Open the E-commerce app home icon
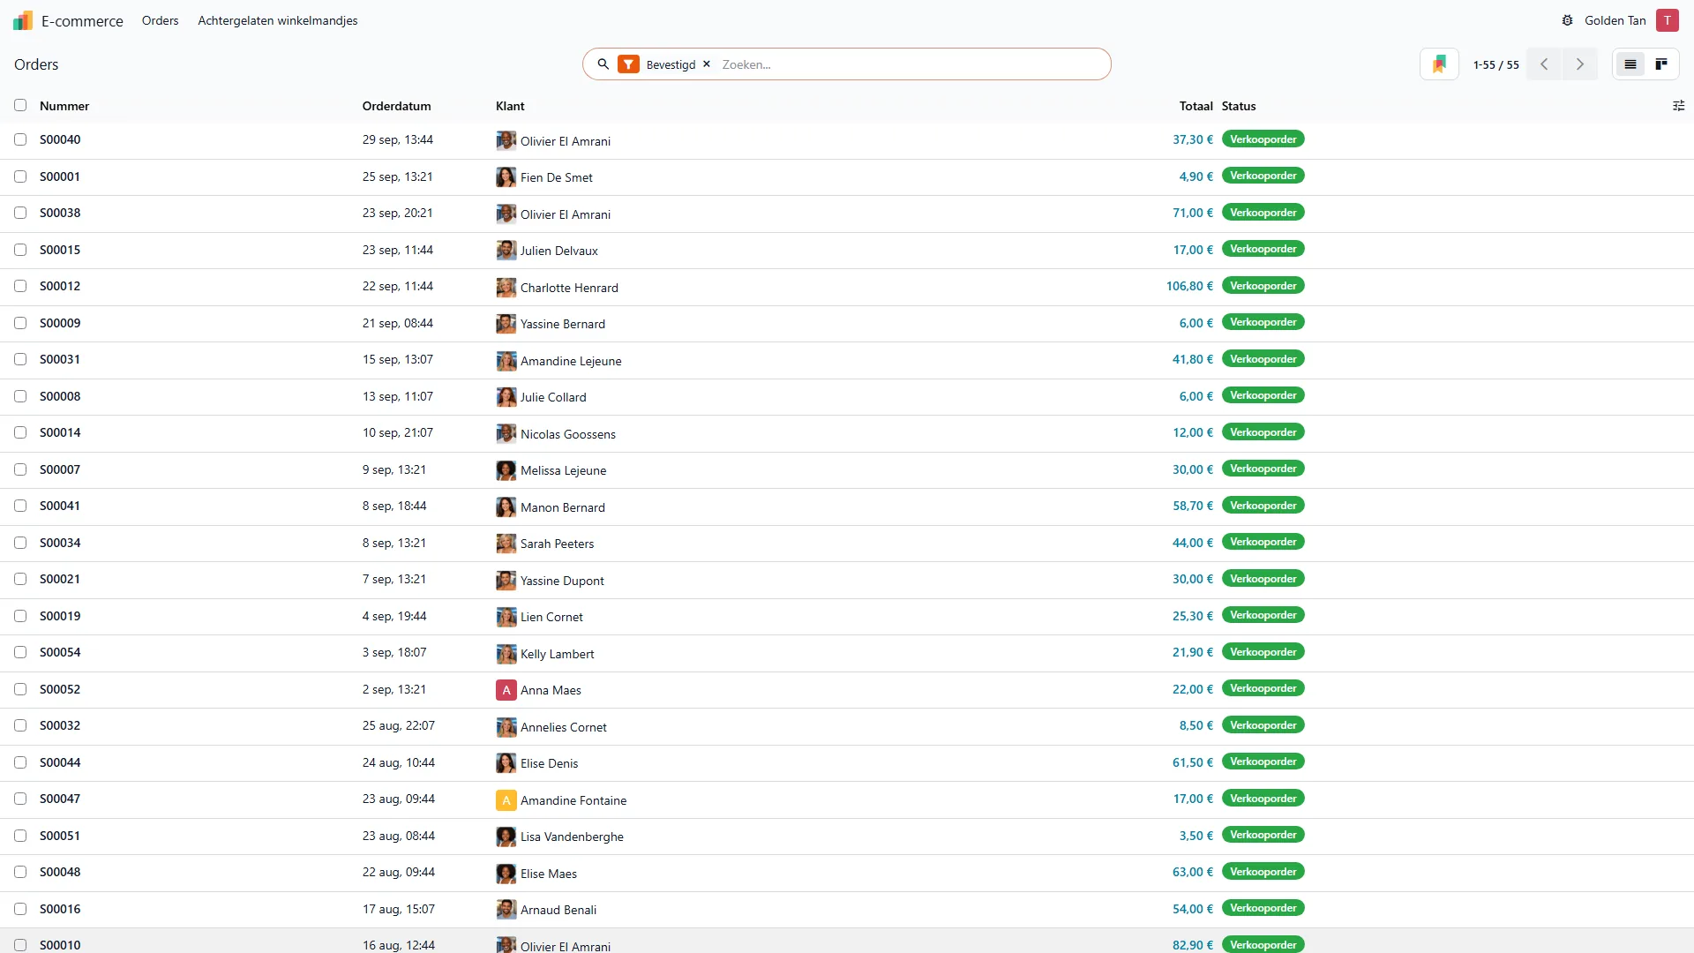This screenshot has height=953, width=1694. pos(23,20)
